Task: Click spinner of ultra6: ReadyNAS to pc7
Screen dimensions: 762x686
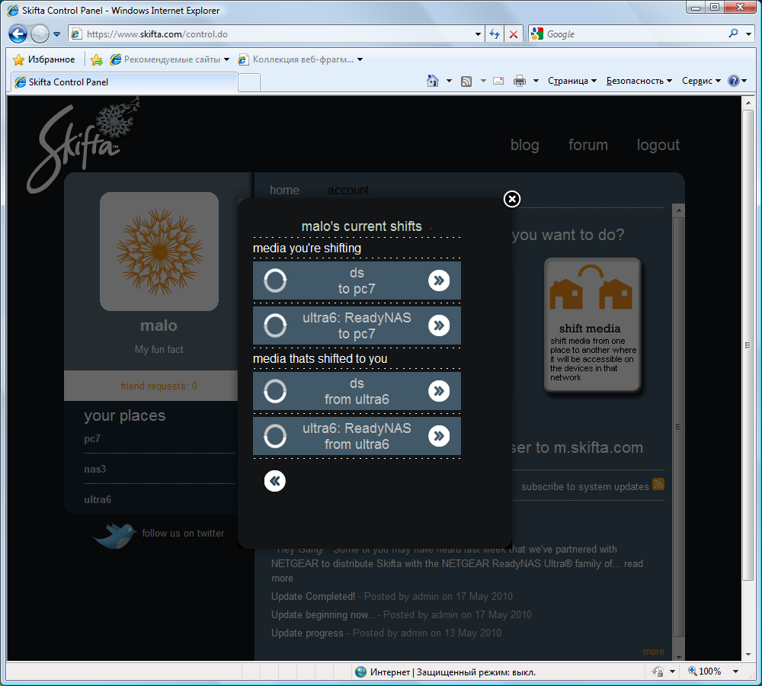Action: [275, 325]
